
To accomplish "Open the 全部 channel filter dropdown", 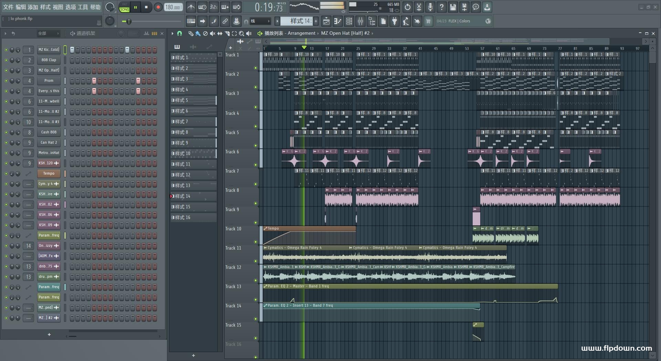I will [x=48, y=33].
